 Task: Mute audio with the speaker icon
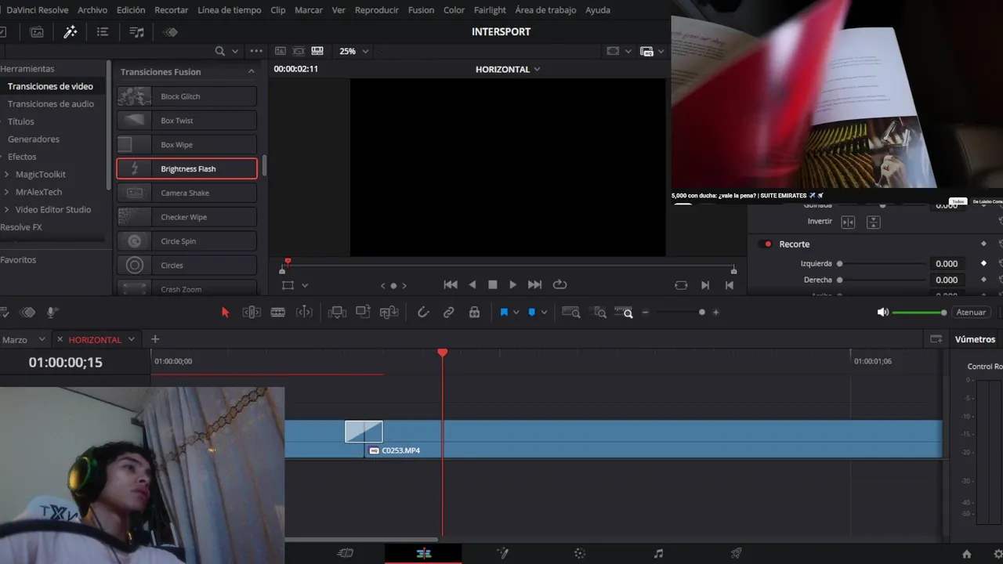(x=883, y=312)
